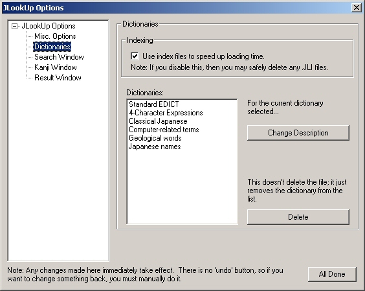Select the JLookUp Options root node

(49, 26)
